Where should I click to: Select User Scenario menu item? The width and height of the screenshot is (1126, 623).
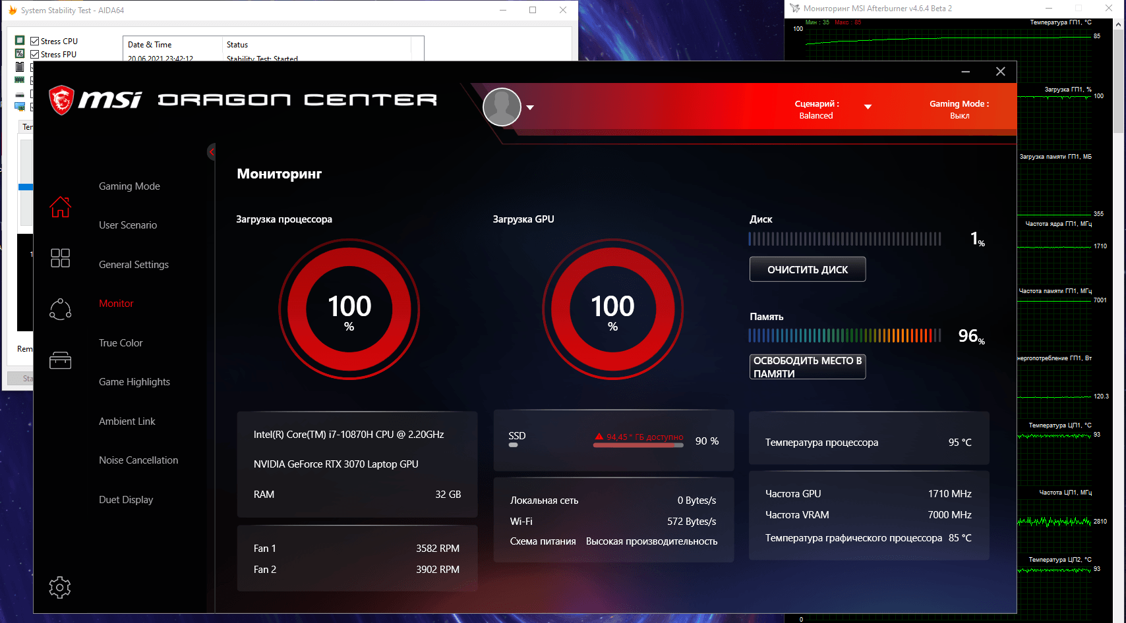point(128,225)
